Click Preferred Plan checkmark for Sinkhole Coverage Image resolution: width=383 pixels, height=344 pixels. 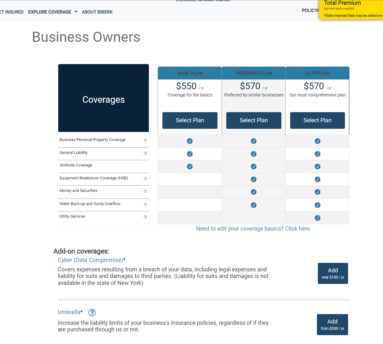[x=254, y=167]
